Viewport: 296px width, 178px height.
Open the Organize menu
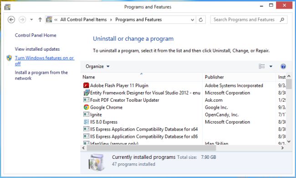click(x=97, y=66)
